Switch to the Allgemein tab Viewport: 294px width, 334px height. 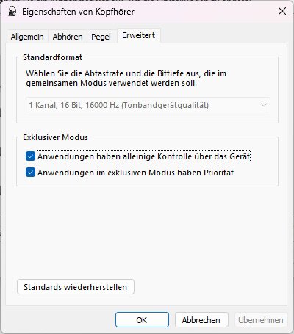click(27, 37)
